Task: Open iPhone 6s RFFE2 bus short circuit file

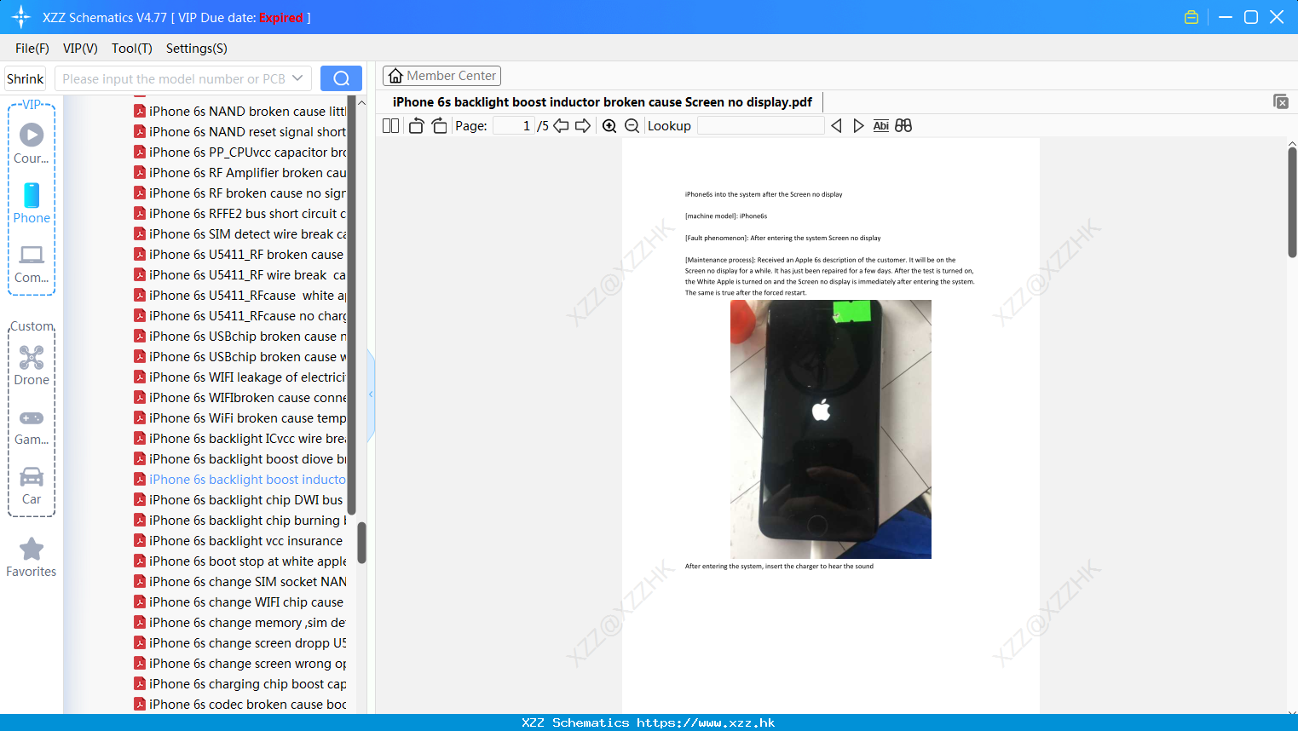Action: pyautogui.click(x=240, y=214)
